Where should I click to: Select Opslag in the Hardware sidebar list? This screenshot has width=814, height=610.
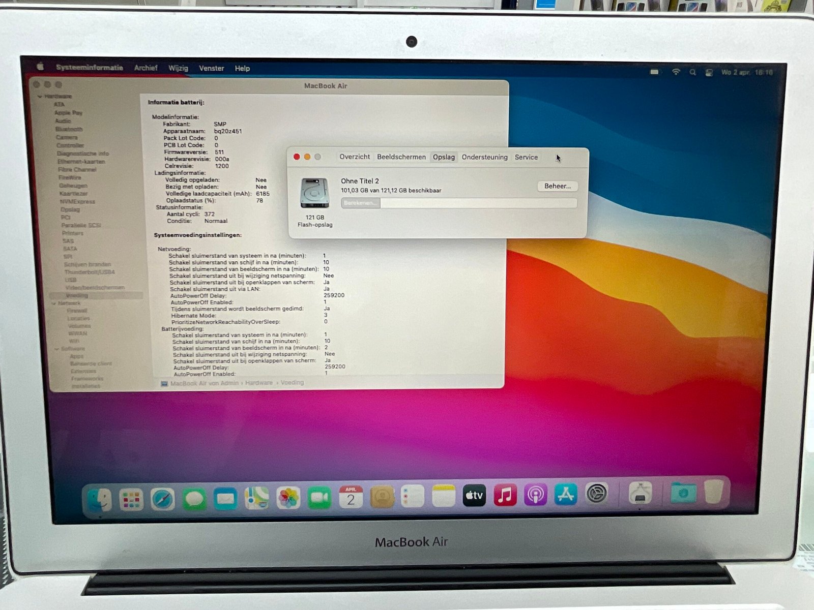(70, 209)
